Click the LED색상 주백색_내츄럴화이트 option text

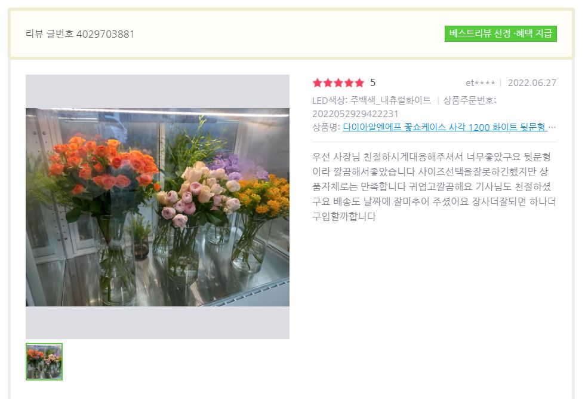pyautogui.click(x=371, y=100)
